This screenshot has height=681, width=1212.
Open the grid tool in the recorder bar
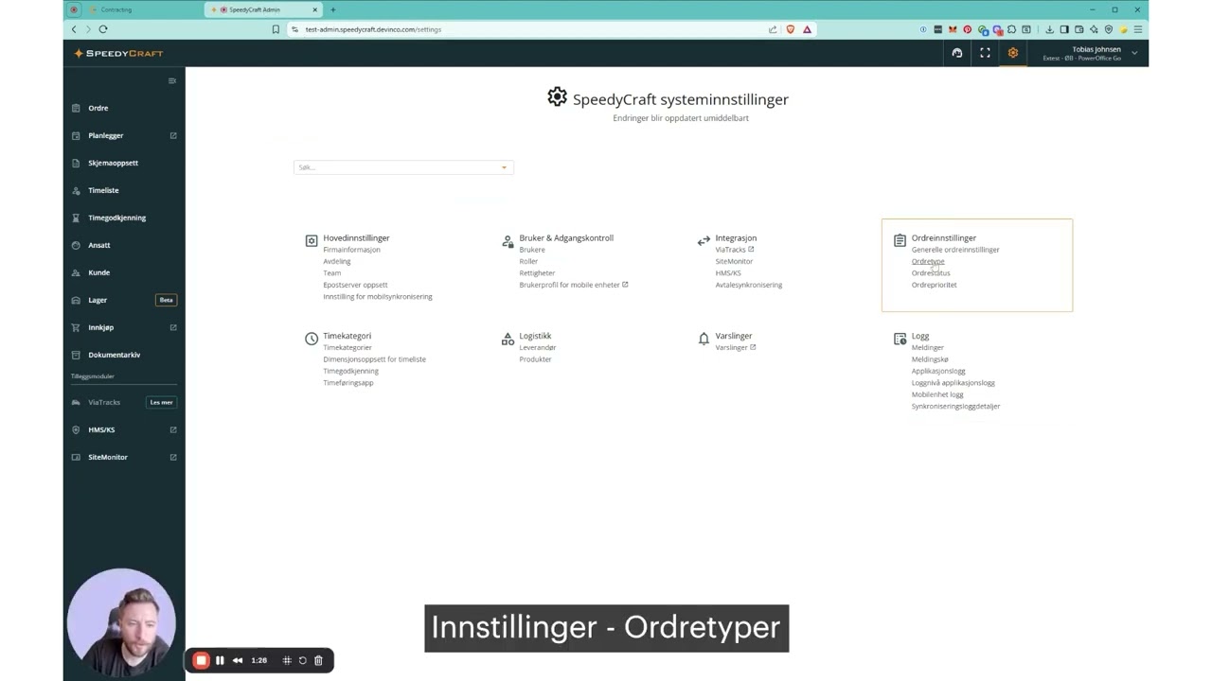click(287, 660)
